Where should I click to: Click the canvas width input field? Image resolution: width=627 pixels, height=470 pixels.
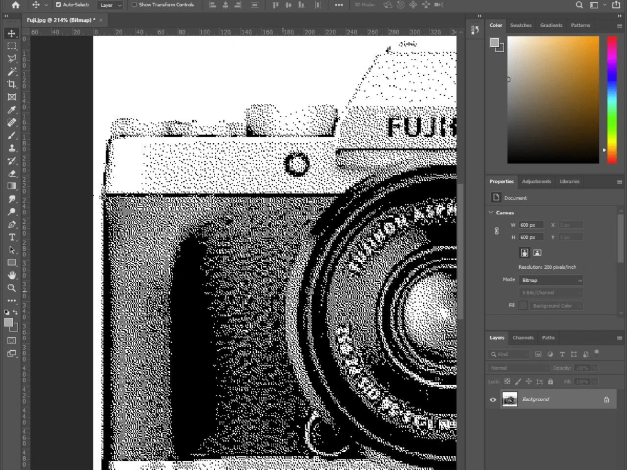click(530, 225)
